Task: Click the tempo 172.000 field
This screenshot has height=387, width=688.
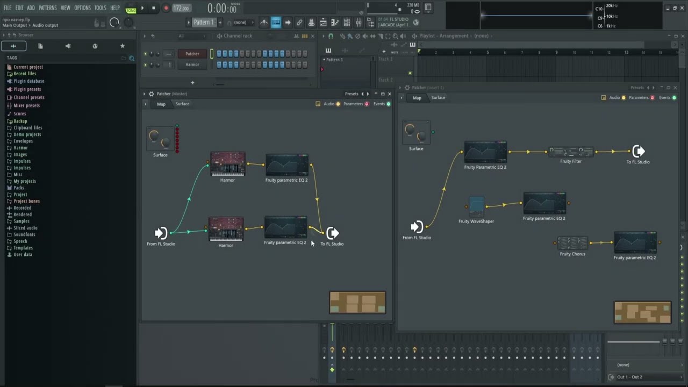Action: [181, 8]
